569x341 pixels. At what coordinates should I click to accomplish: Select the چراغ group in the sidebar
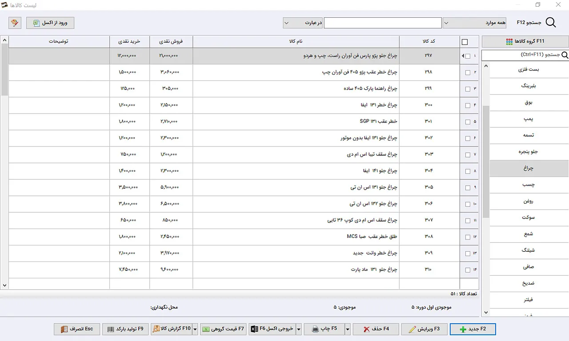coord(529,168)
